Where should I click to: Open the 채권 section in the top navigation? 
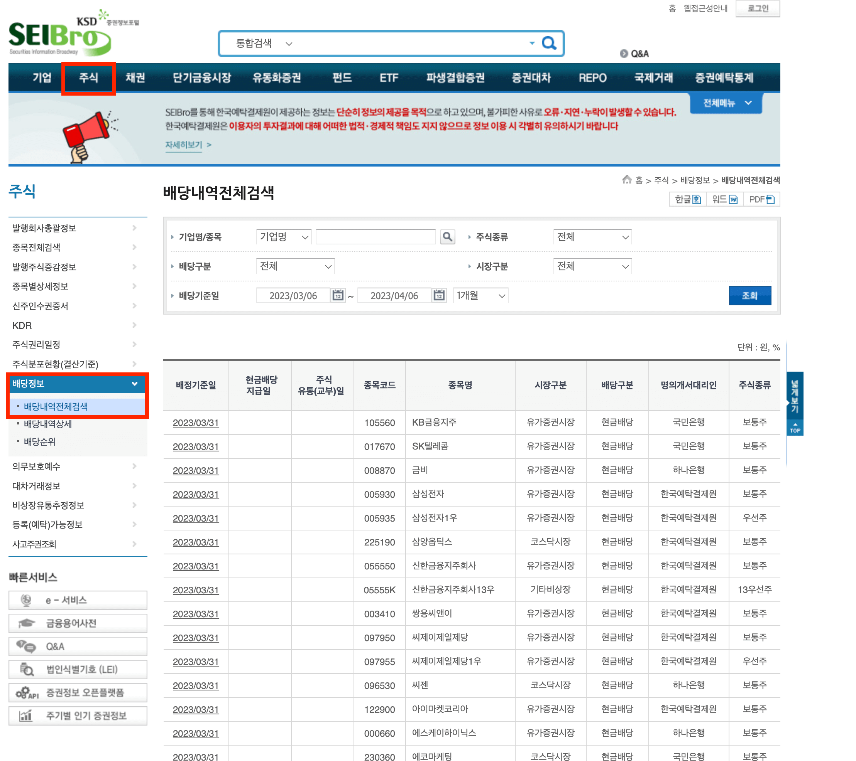pyautogui.click(x=135, y=77)
